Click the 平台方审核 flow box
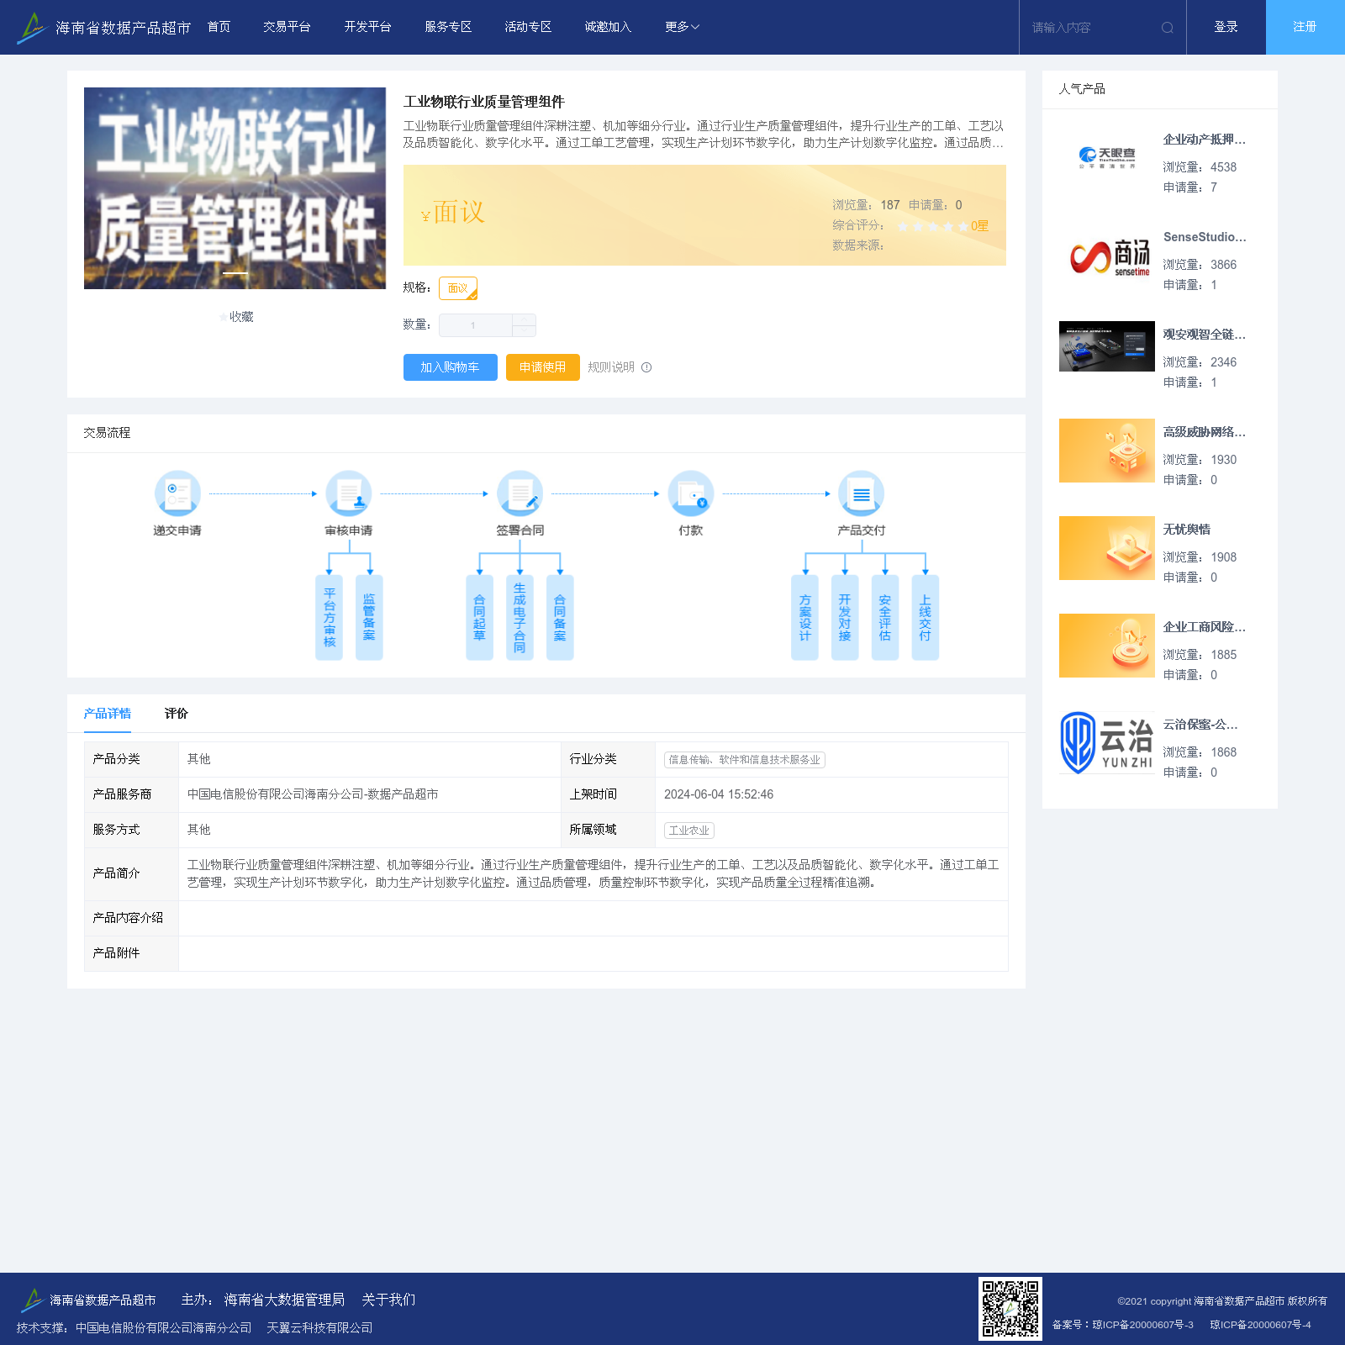 (330, 618)
